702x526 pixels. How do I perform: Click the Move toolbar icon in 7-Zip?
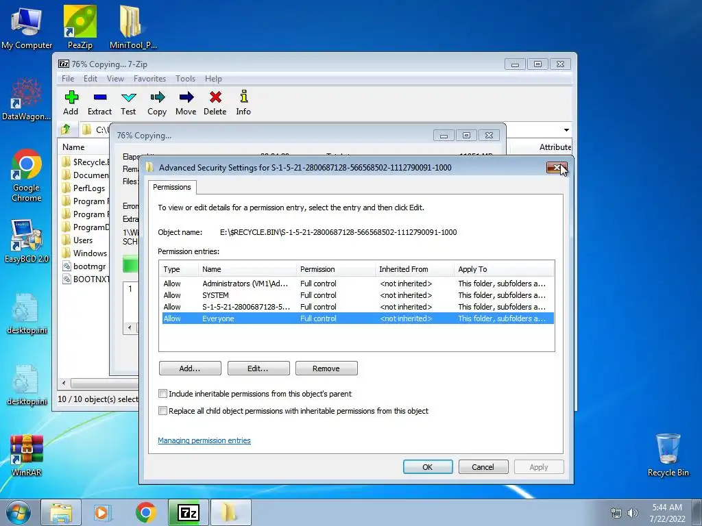(186, 103)
